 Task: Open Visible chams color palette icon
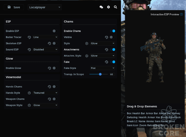[106, 37]
